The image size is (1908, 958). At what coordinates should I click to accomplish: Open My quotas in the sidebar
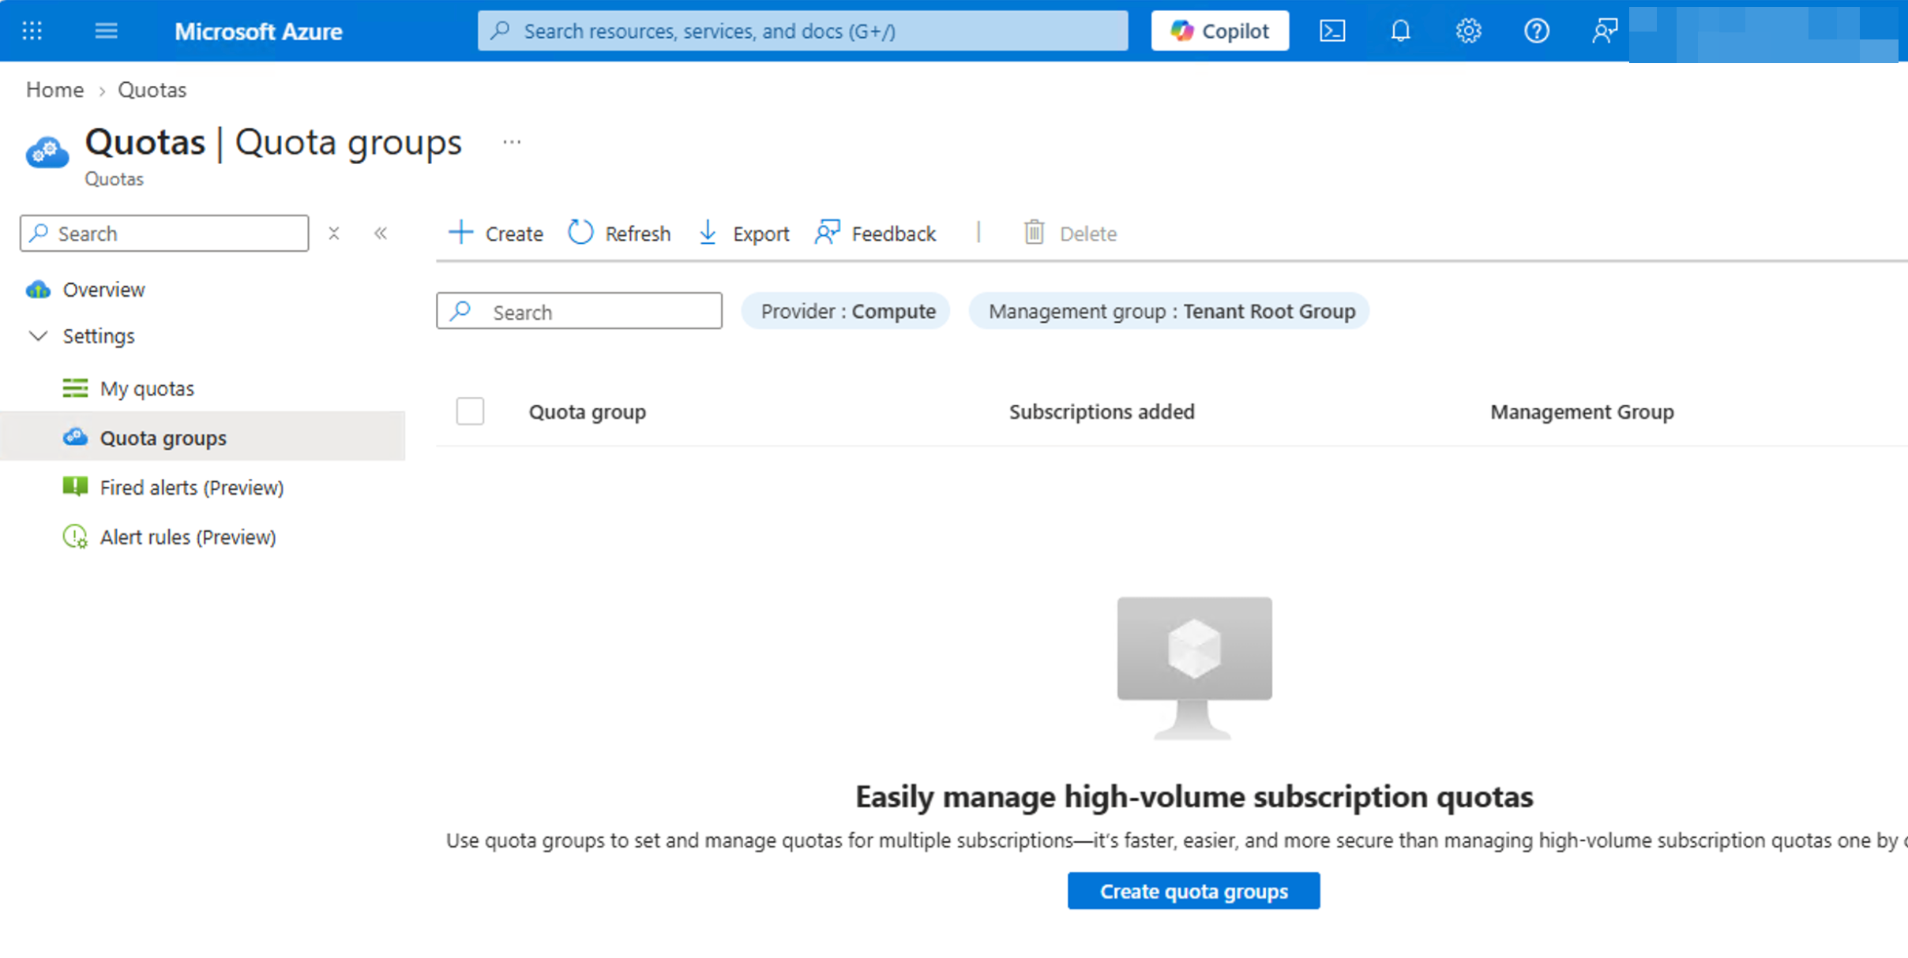pos(147,388)
